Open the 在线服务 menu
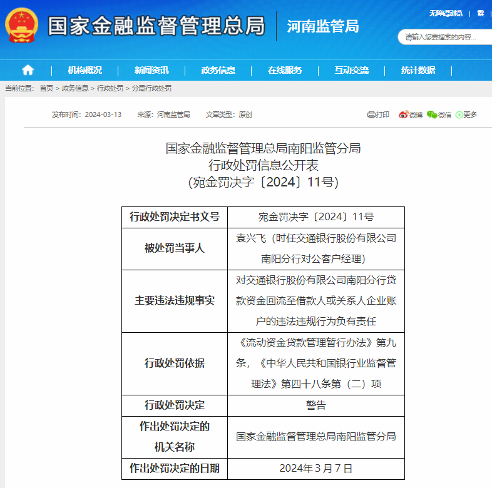This screenshot has width=492, height=488. coord(285,70)
